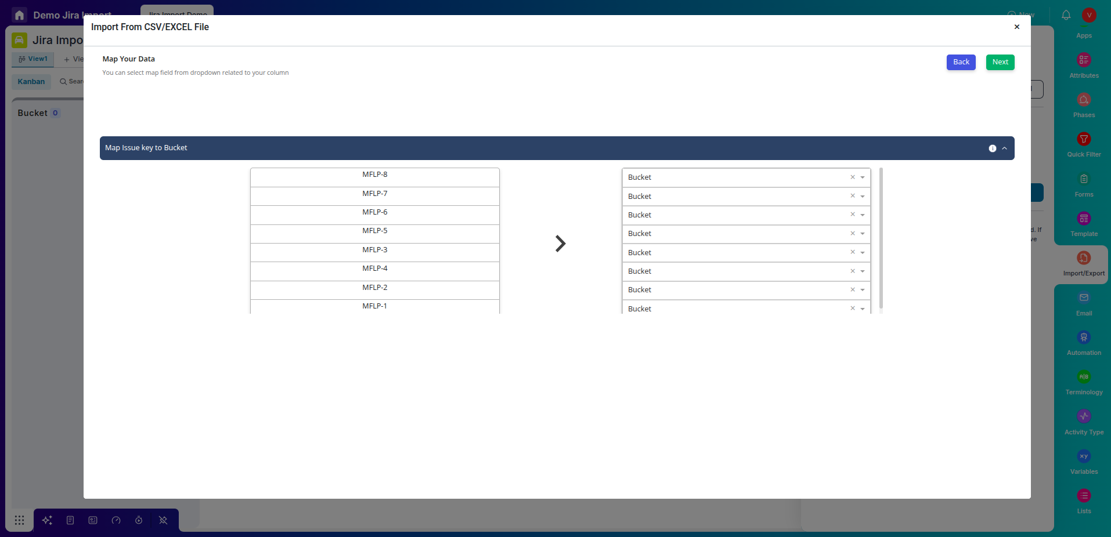Open the Quick Filter icon
This screenshot has height=537, width=1111.
(x=1084, y=139)
